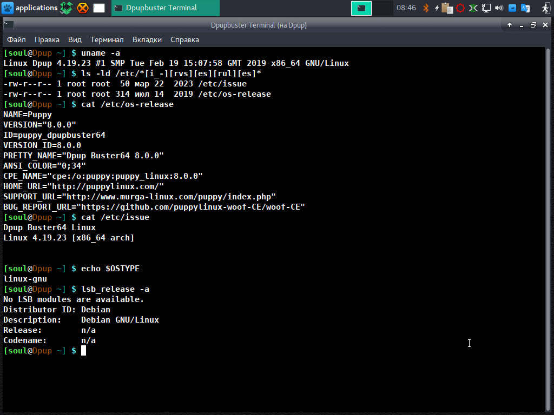Close the Dpupbuster Terminal window
Image resolution: width=554 pixels, height=415 pixels.
[x=545, y=25]
